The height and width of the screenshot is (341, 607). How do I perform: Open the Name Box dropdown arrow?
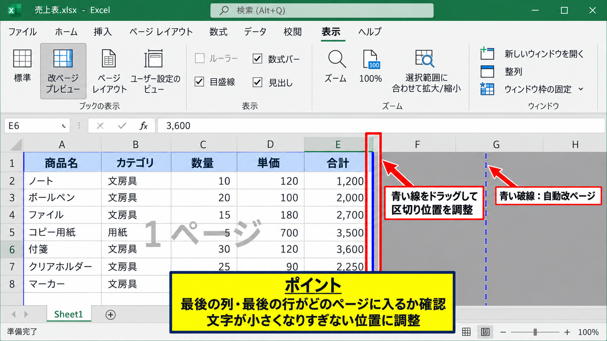point(64,126)
